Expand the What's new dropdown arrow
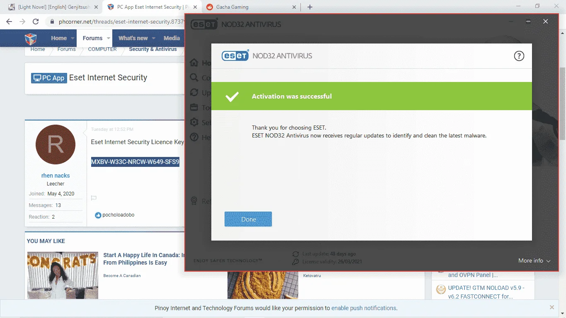 (154, 38)
